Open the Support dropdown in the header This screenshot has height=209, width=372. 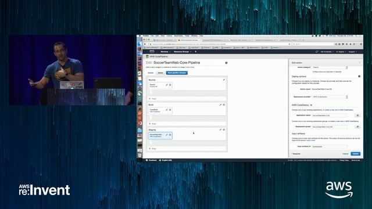point(352,52)
